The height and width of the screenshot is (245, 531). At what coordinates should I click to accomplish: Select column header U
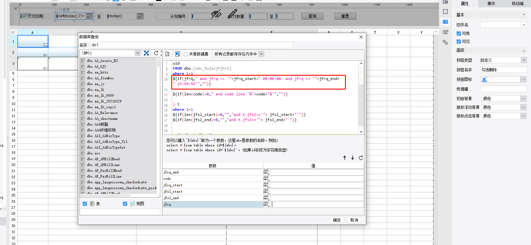click(x=398, y=32)
